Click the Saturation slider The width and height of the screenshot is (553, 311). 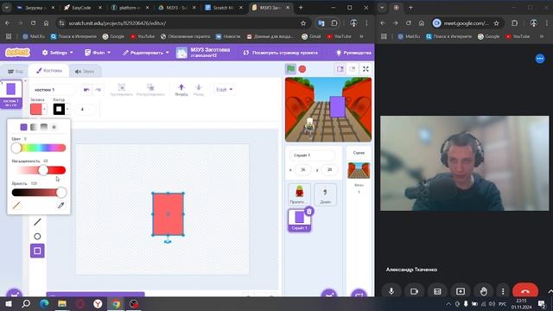[38, 170]
